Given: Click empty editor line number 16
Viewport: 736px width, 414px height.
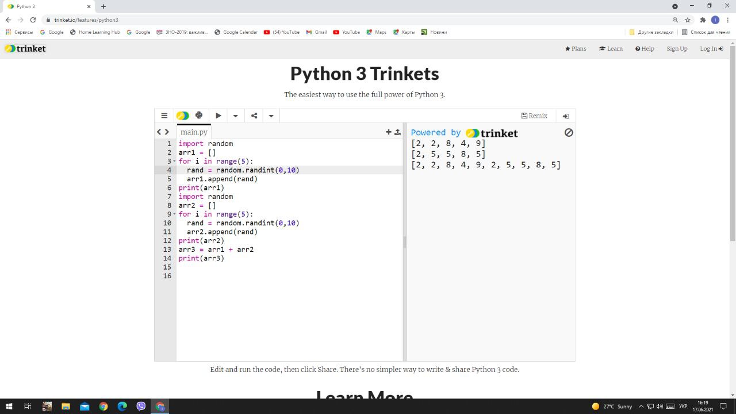Looking at the screenshot, I should pyautogui.click(x=167, y=276).
